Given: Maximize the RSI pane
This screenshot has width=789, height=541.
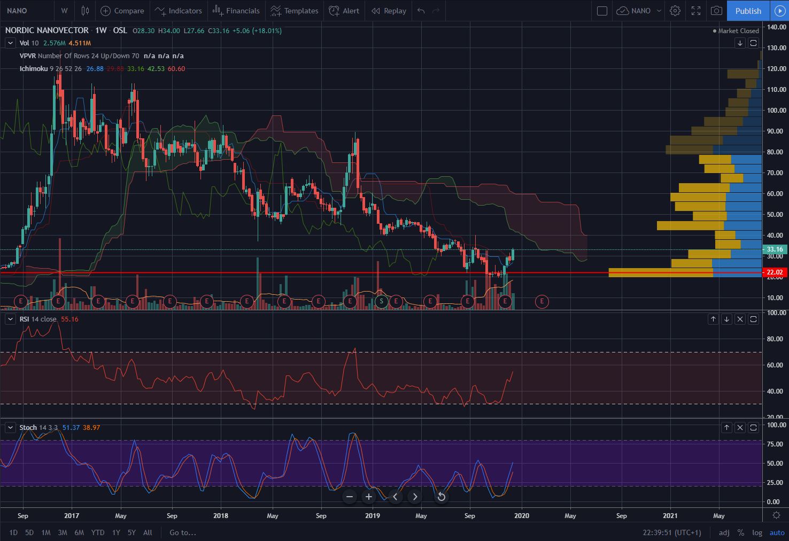Looking at the screenshot, I should pyautogui.click(x=753, y=319).
